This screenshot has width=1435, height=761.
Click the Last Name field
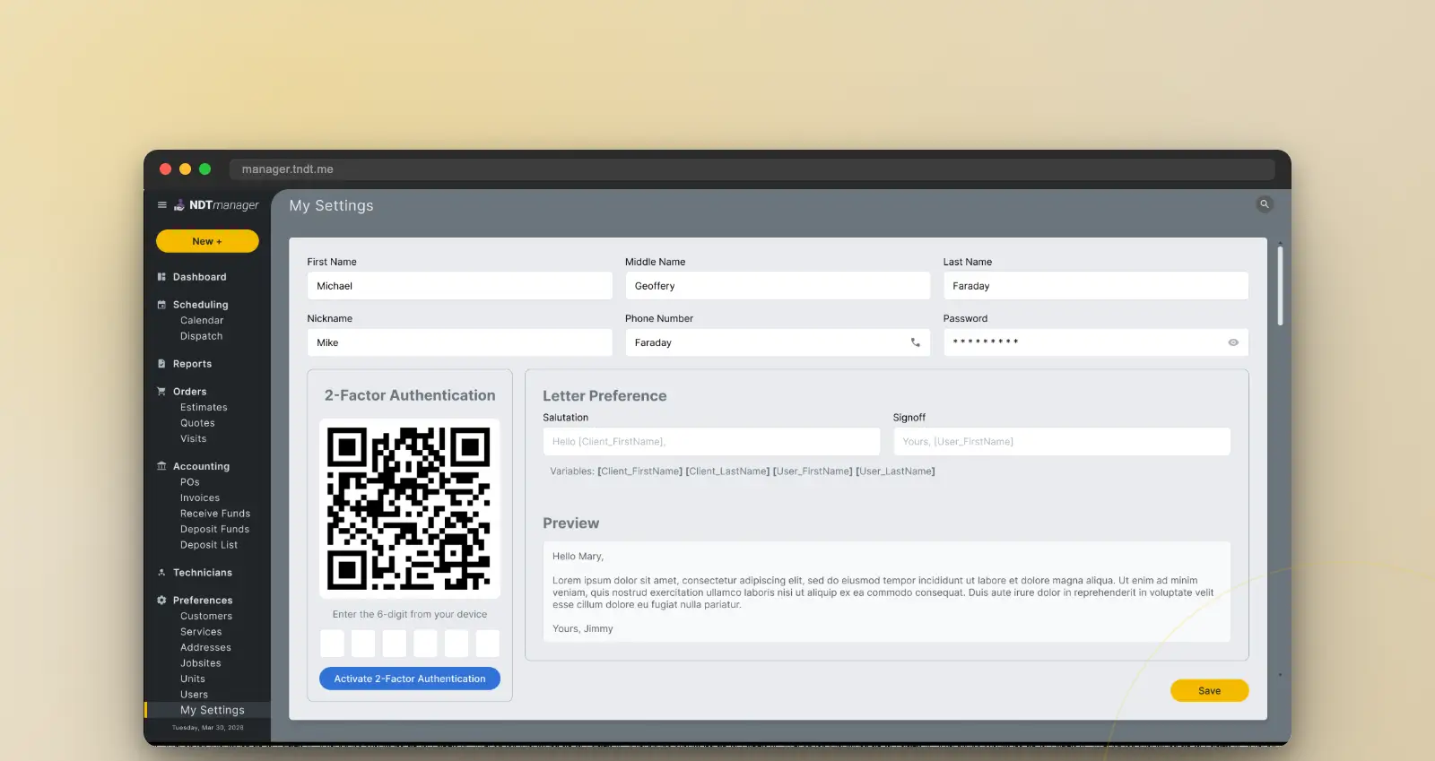tap(1095, 286)
